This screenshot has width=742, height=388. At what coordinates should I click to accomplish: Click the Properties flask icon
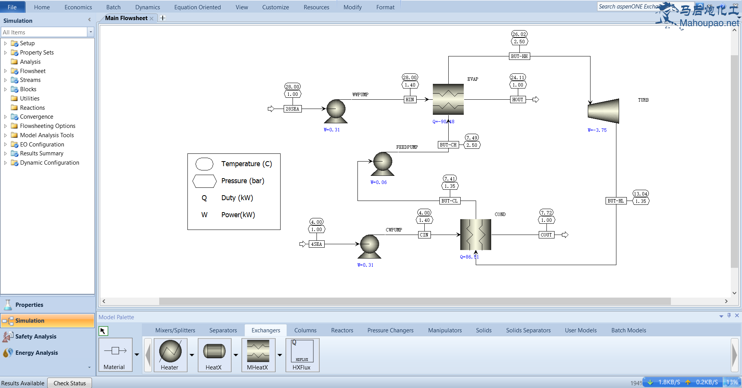click(8, 305)
